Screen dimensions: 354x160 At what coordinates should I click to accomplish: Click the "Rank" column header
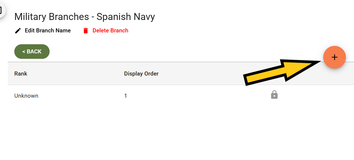click(21, 73)
